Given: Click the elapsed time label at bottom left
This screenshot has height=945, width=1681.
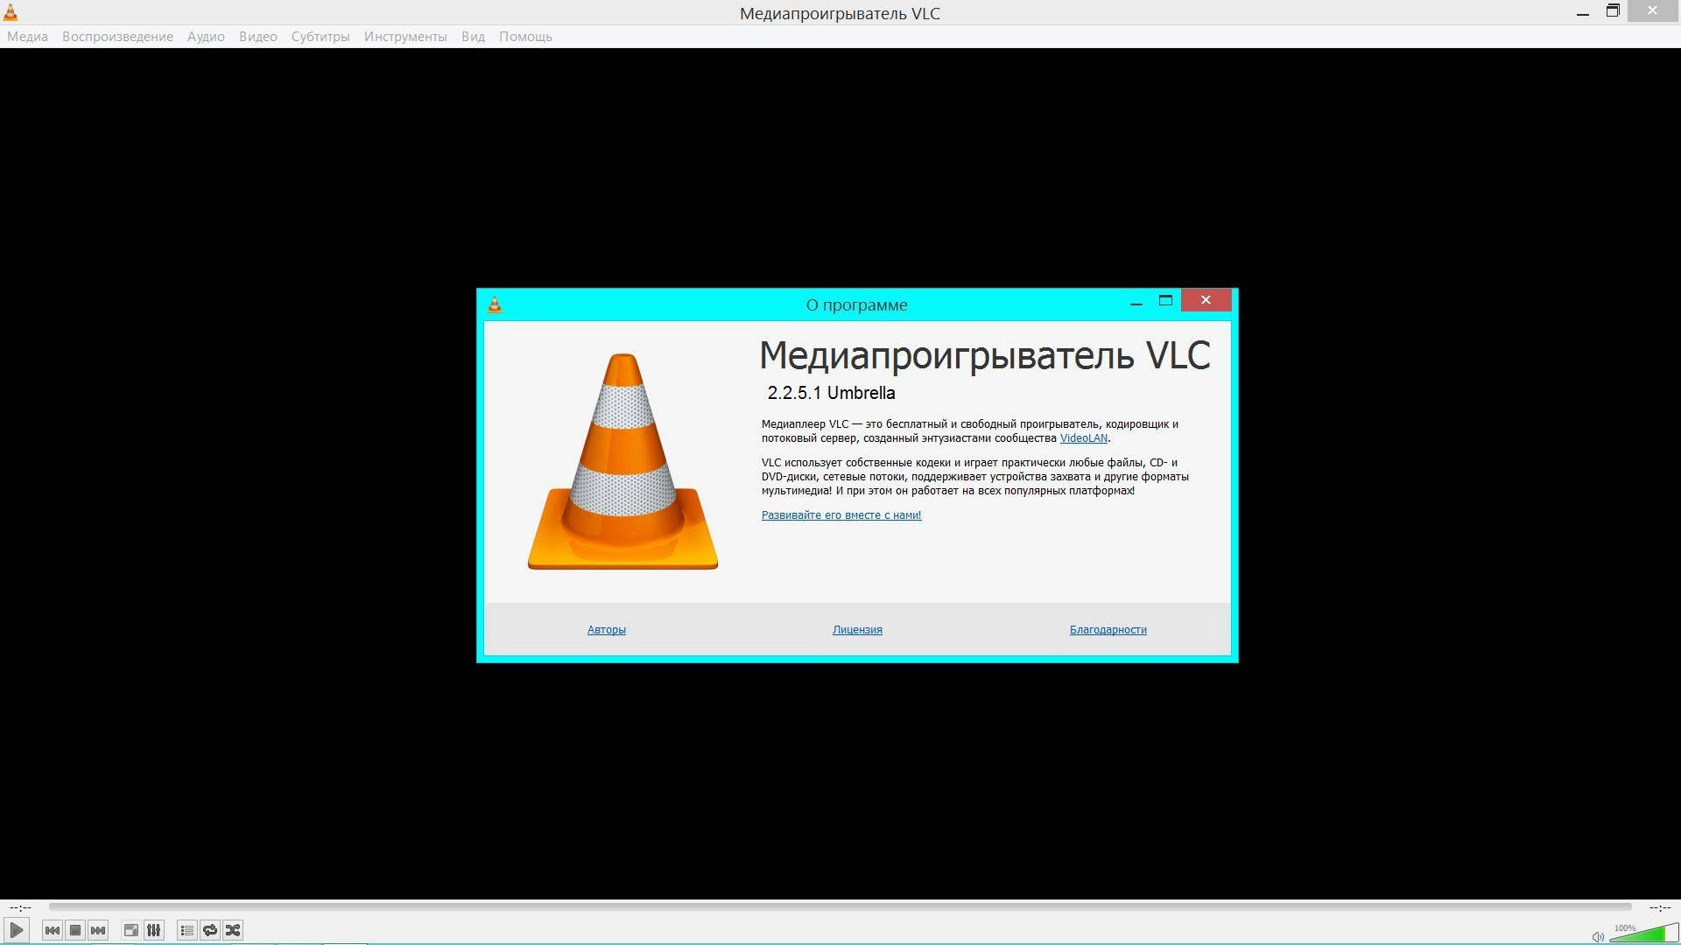Looking at the screenshot, I should point(20,908).
